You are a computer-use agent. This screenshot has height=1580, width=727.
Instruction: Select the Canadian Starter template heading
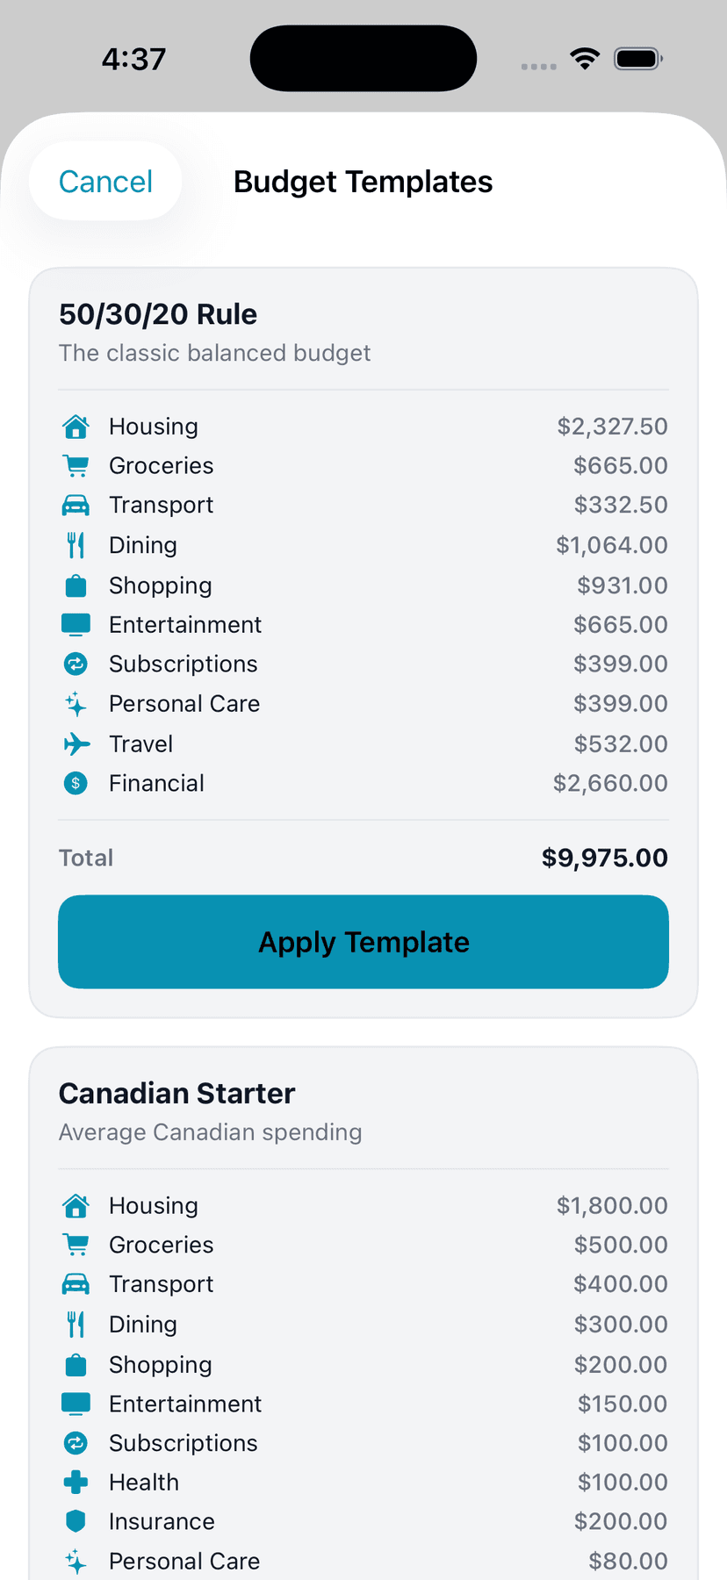point(176,1094)
